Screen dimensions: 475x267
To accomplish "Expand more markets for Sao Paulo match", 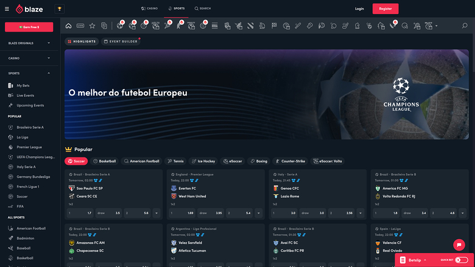I will [x=157, y=213].
